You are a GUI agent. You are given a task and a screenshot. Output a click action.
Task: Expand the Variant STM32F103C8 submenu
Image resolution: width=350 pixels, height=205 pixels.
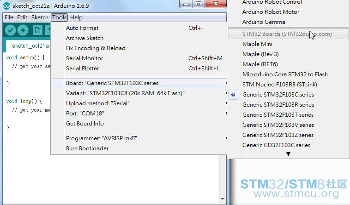click(x=139, y=93)
